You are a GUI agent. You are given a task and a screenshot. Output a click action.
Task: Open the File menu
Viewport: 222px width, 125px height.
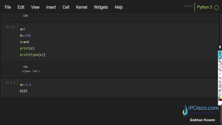(8, 7)
